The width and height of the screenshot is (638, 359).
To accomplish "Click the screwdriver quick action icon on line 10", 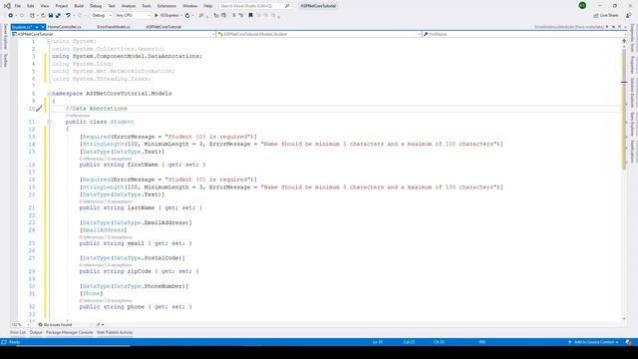I will click(x=39, y=109).
